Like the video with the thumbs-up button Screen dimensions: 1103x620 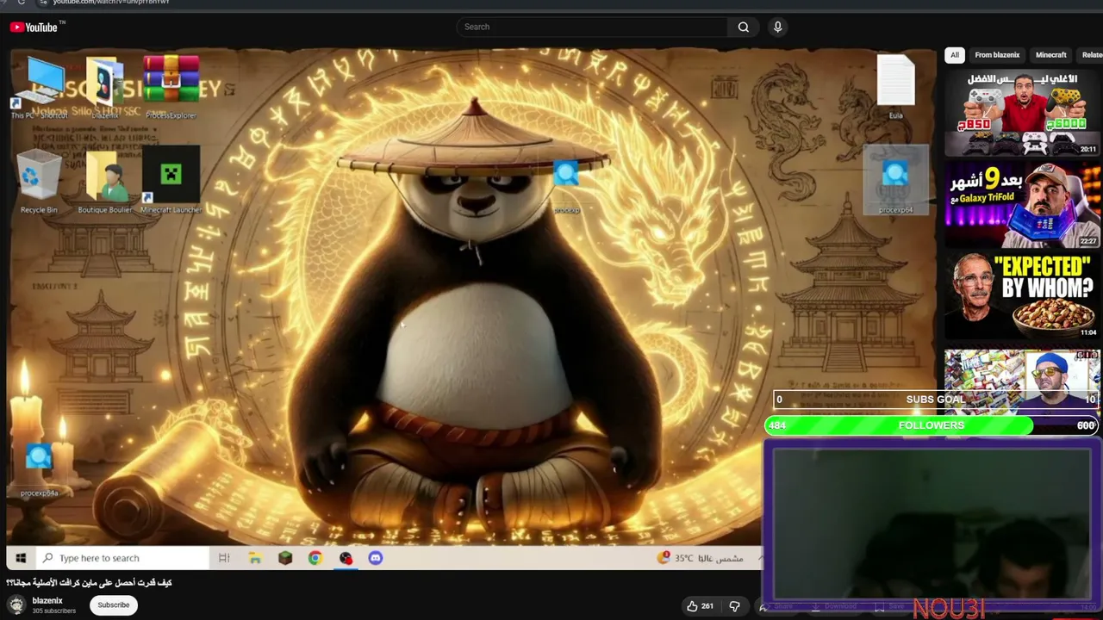[x=700, y=606]
